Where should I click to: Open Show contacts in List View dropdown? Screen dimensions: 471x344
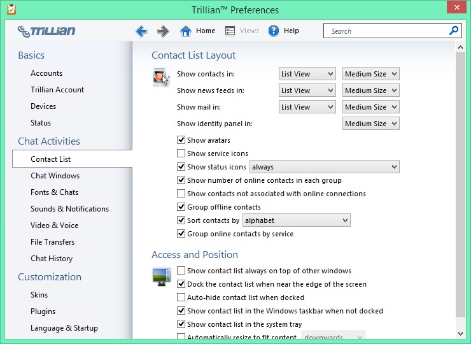(307, 74)
